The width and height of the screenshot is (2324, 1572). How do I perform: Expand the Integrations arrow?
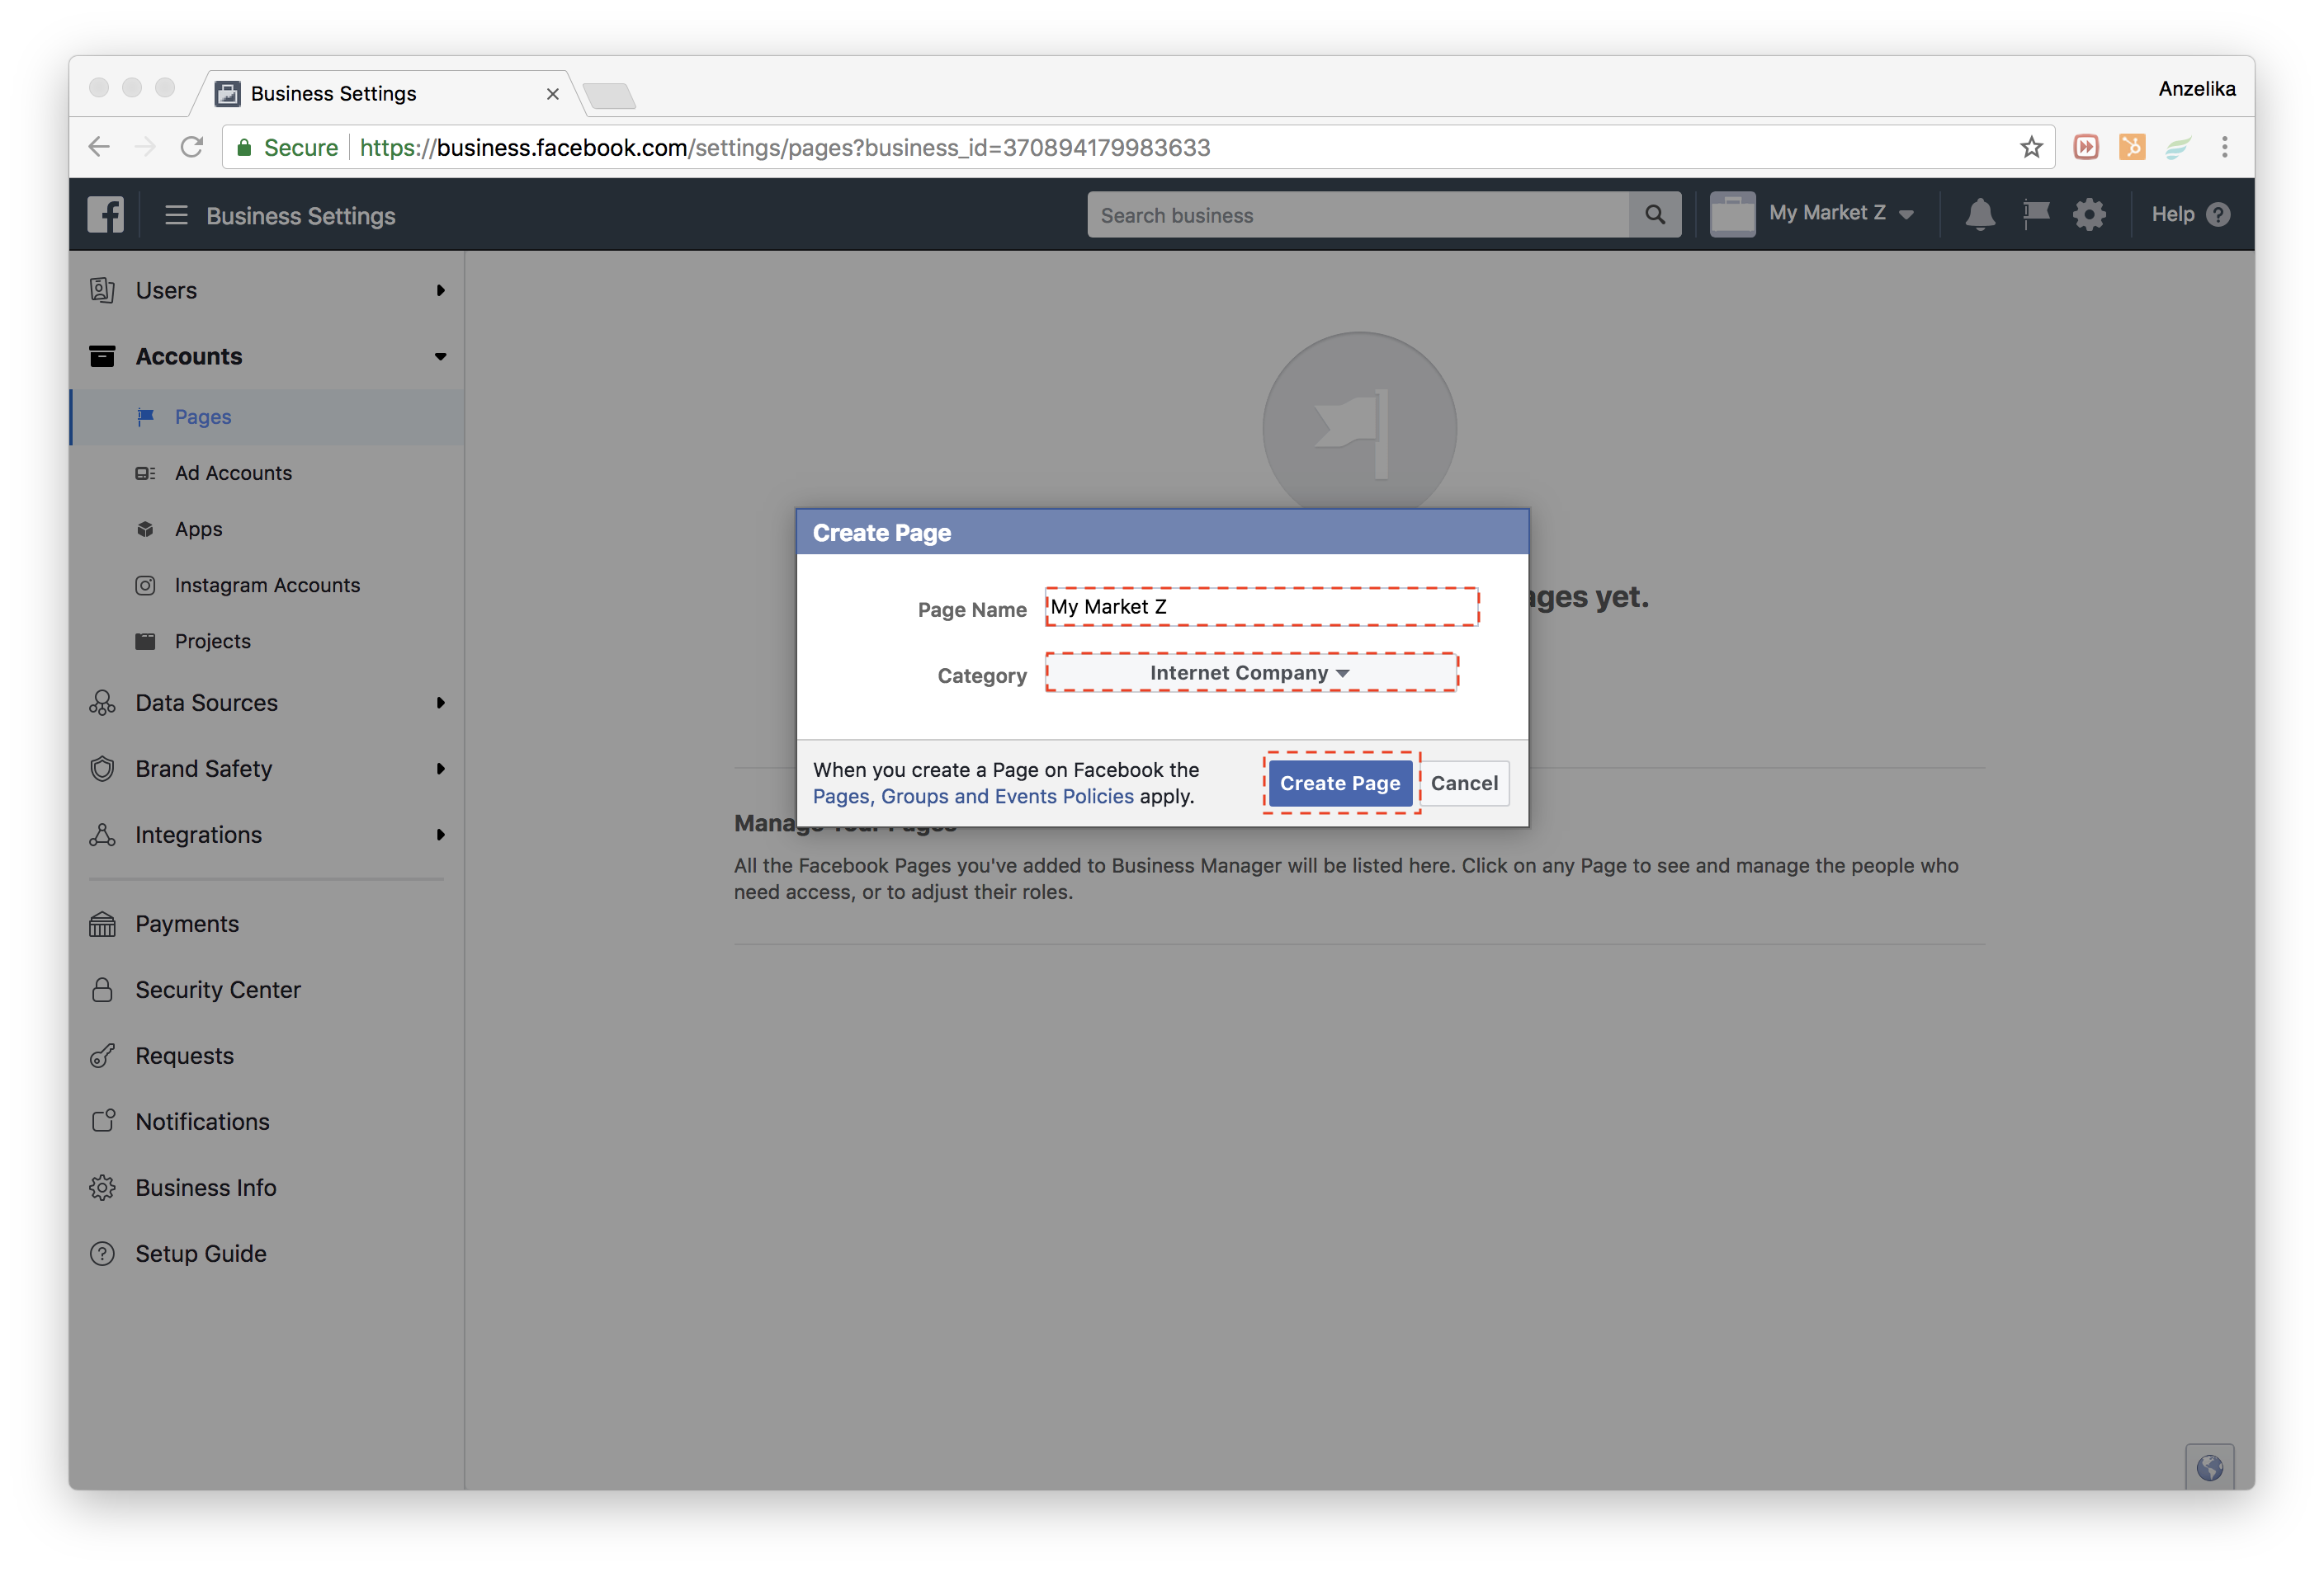tap(440, 835)
